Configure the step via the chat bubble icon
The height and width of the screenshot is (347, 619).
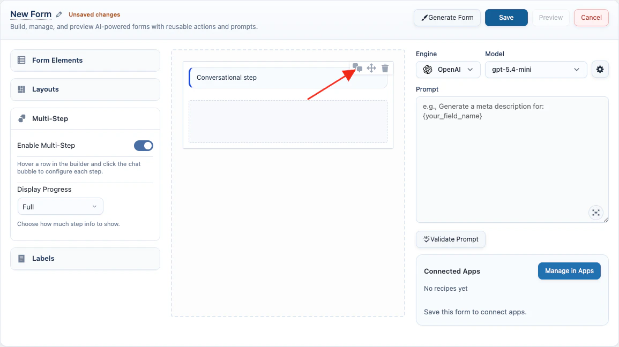pos(357,68)
